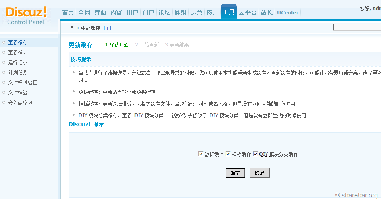Go to the UCenter menu item
This screenshot has width=381, height=199.
point(288,12)
